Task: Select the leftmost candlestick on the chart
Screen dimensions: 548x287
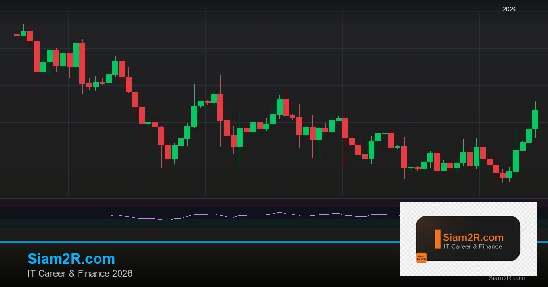Action: click(17, 34)
